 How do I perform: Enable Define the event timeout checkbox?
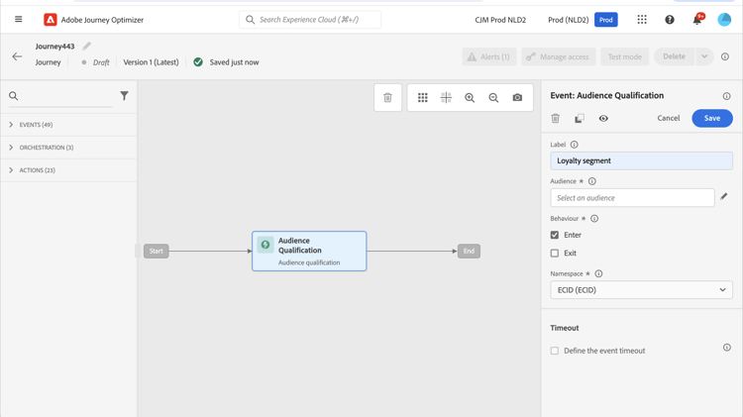(x=555, y=351)
